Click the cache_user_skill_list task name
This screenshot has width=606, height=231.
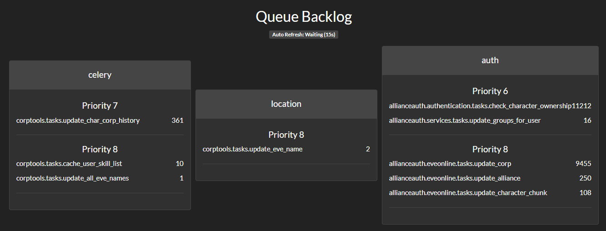69,164
